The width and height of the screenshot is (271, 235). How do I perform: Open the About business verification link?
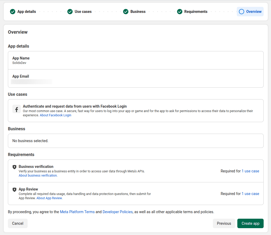(38, 175)
